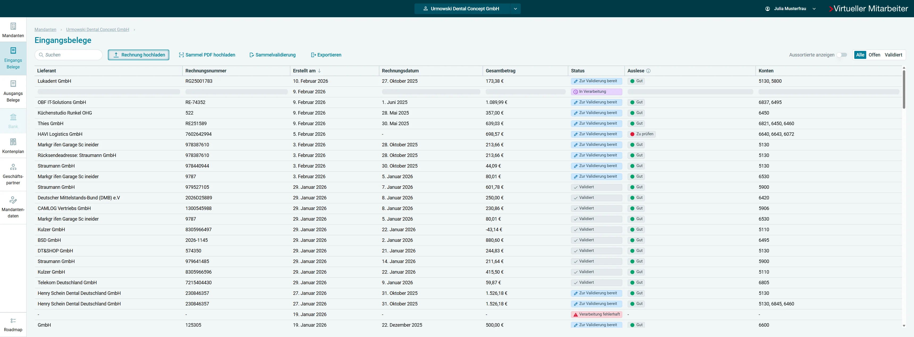Screen dimensions: 914x337
Task: Open Julia Musterfrau user menu
Action: (x=790, y=9)
